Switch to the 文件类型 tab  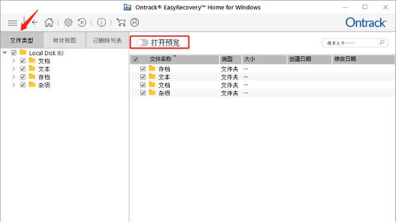pos(21,40)
